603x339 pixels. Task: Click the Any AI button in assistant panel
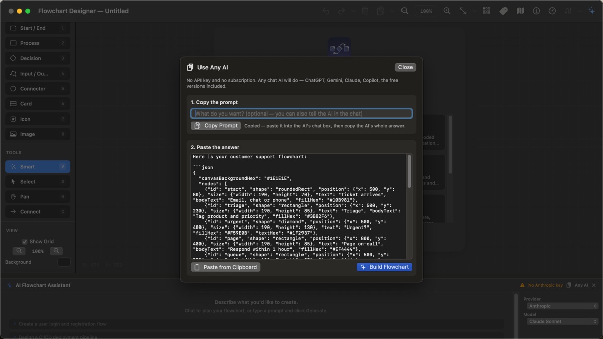pos(577,285)
